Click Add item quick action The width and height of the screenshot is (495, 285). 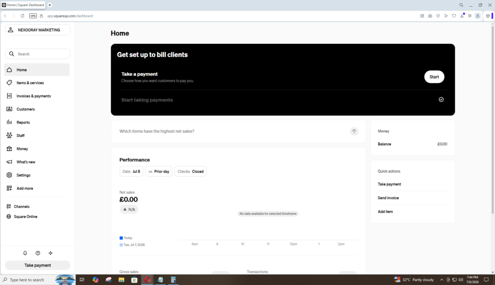385,212
